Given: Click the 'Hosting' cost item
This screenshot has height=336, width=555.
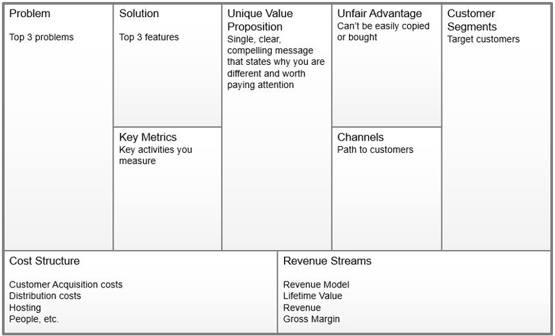Looking at the screenshot, I should pos(25,308).
